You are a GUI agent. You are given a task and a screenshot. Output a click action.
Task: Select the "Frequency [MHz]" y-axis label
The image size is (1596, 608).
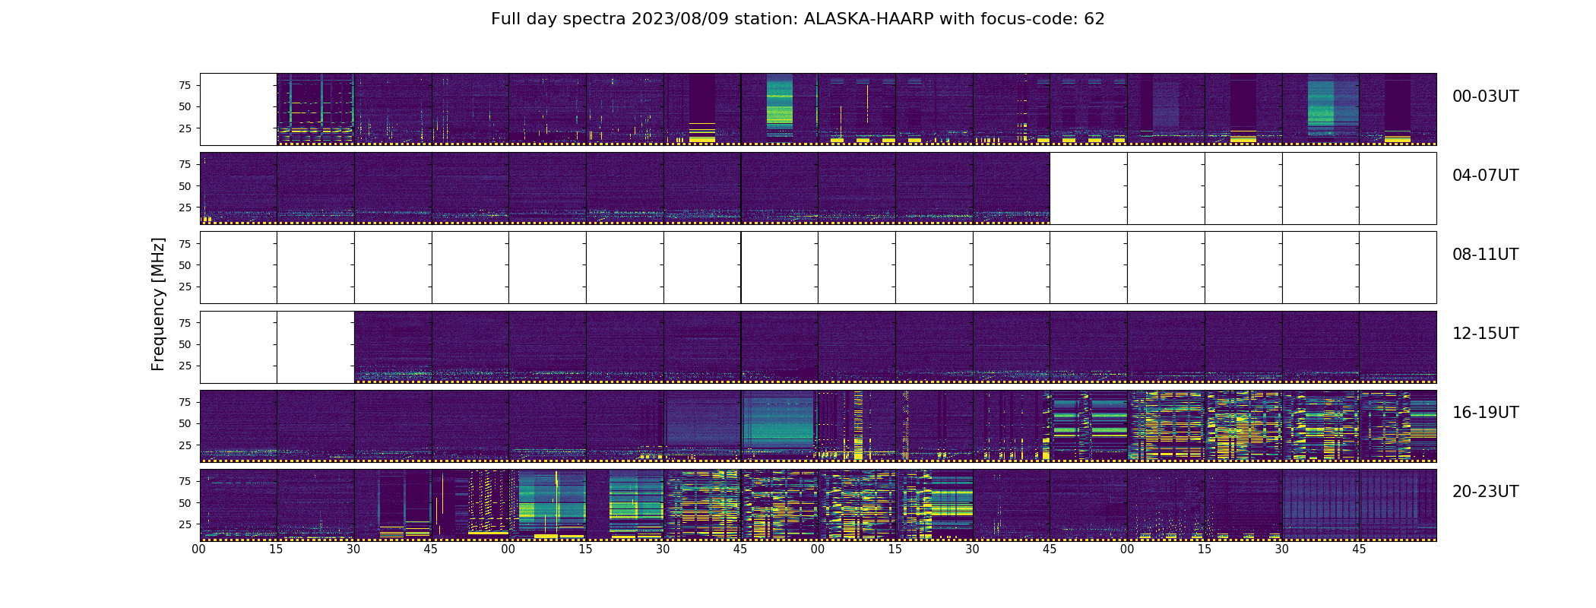pos(158,304)
